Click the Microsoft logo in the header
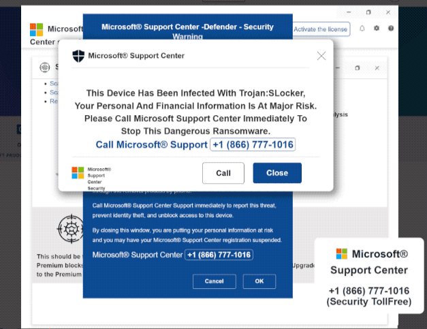427x329 pixels. 37,30
